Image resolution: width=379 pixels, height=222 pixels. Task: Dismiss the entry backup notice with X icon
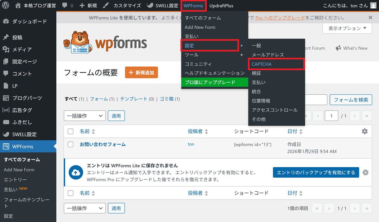click(365, 172)
